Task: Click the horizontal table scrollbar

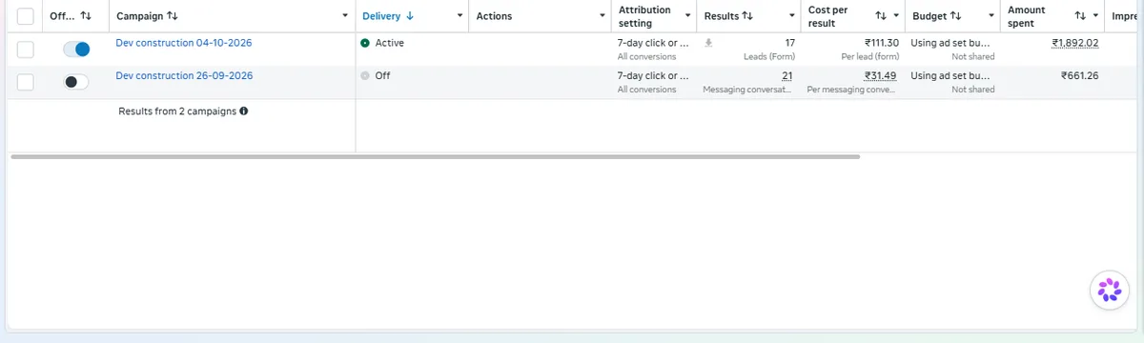Action: click(x=436, y=156)
